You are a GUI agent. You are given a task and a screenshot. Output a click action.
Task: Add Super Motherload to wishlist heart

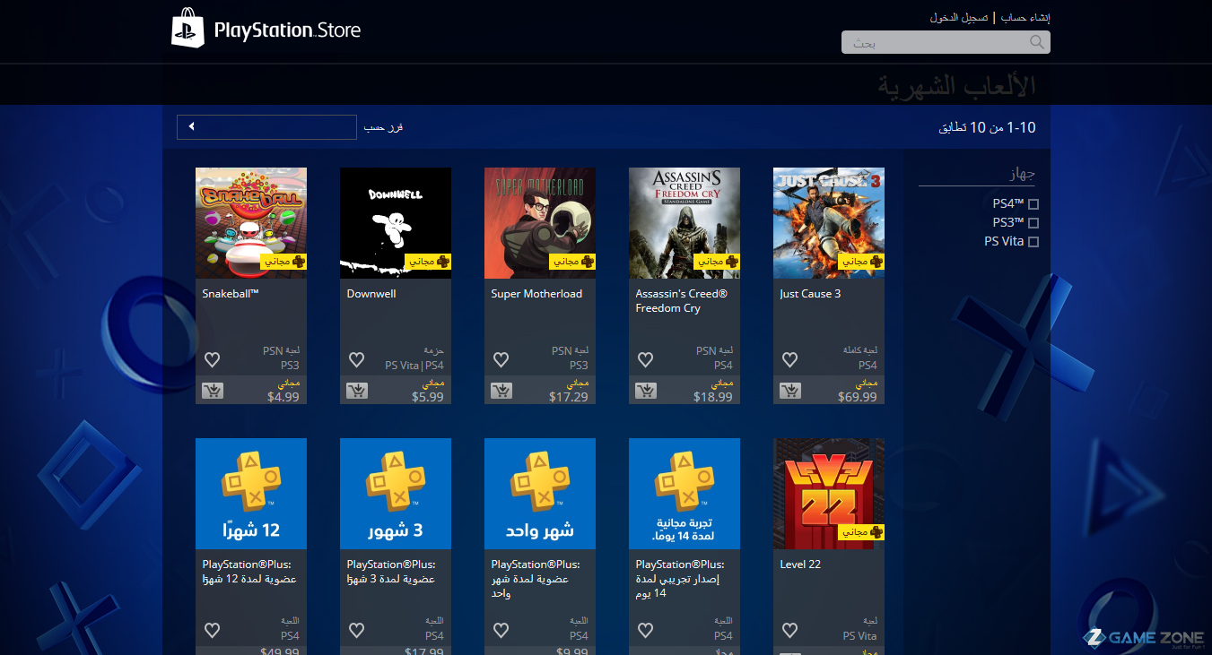(x=501, y=360)
